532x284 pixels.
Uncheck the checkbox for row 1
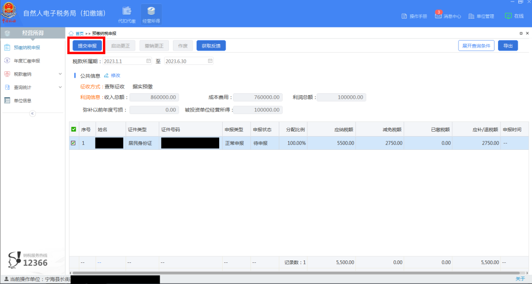click(73, 143)
